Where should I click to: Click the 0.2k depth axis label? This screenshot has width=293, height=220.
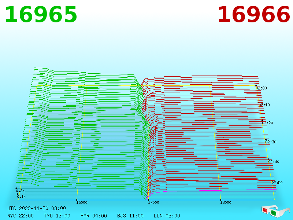(20, 191)
